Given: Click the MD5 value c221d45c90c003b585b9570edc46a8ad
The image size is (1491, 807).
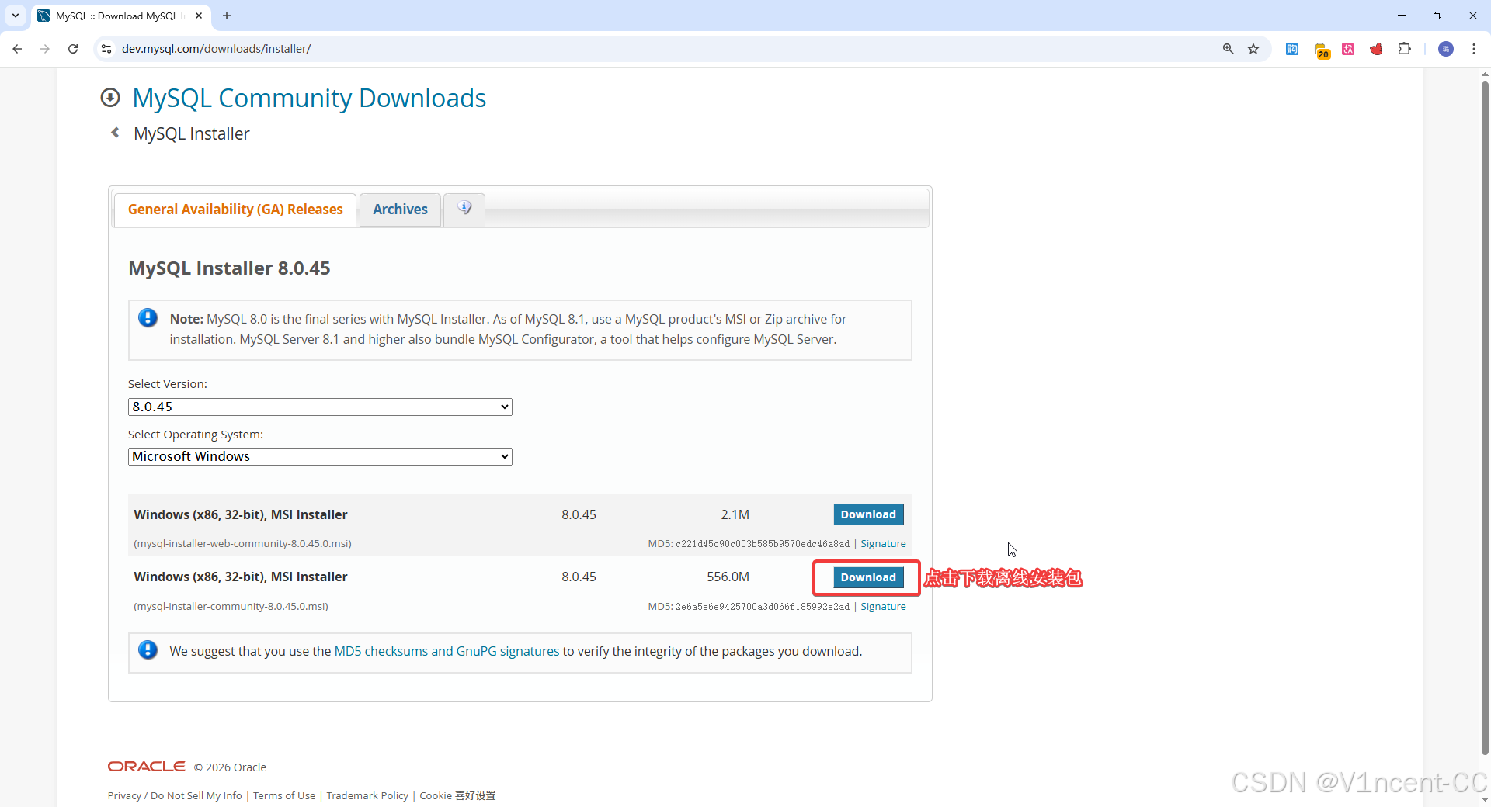Looking at the screenshot, I should click(763, 544).
